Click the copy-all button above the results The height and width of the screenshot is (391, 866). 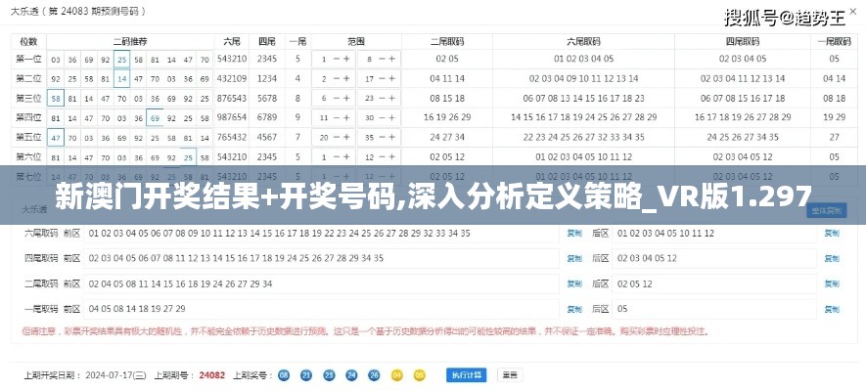[x=824, y=210]
